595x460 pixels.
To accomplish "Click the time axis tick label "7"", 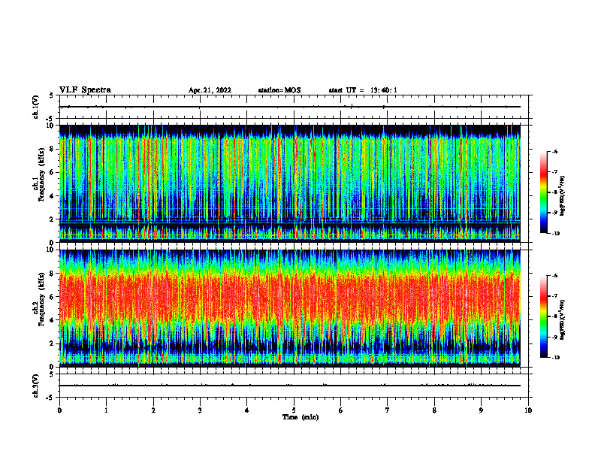I will (x=388, y=410).
